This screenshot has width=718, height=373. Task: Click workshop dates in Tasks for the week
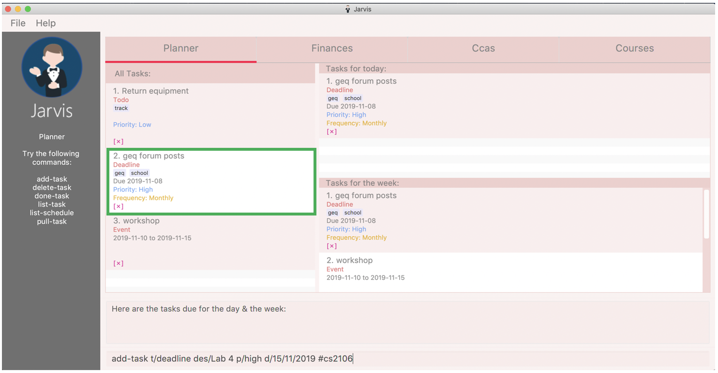point(366,278)
